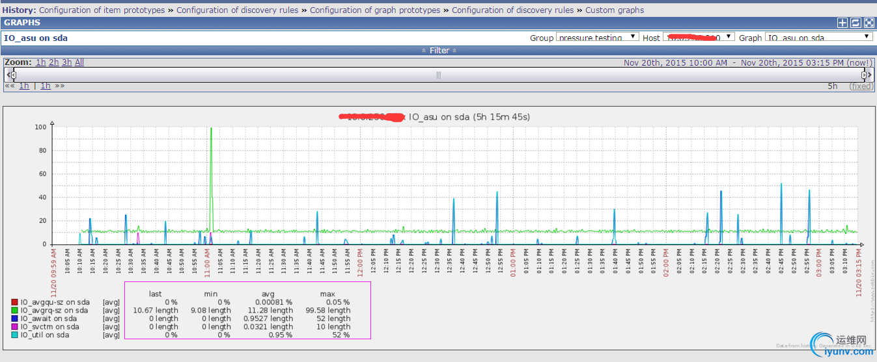Go to Configuration of item prototypes history link
The image size is (877, 362).
coord(102,10)
